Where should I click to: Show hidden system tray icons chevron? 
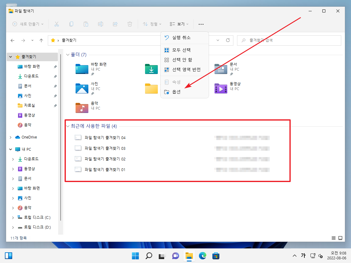[x=295, y=256]
